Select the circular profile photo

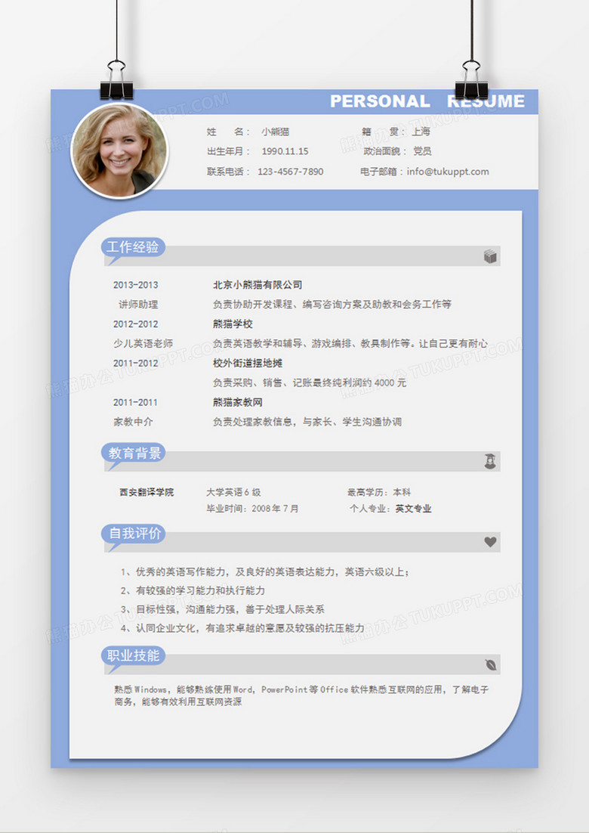(x=119, y=151)
